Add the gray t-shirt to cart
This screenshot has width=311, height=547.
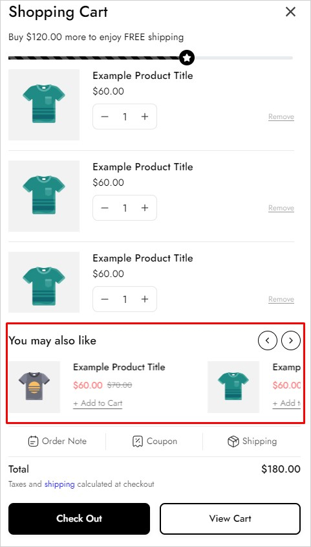(98, 403)
